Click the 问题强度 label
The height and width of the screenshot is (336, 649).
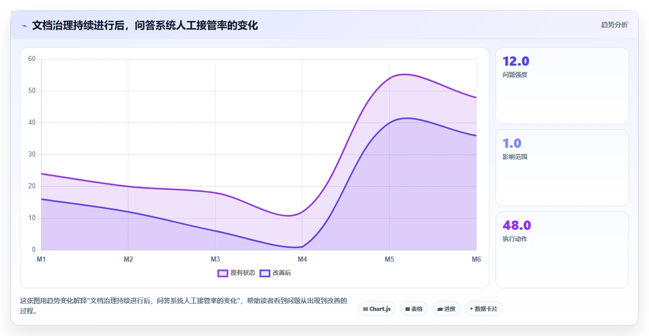515,75
